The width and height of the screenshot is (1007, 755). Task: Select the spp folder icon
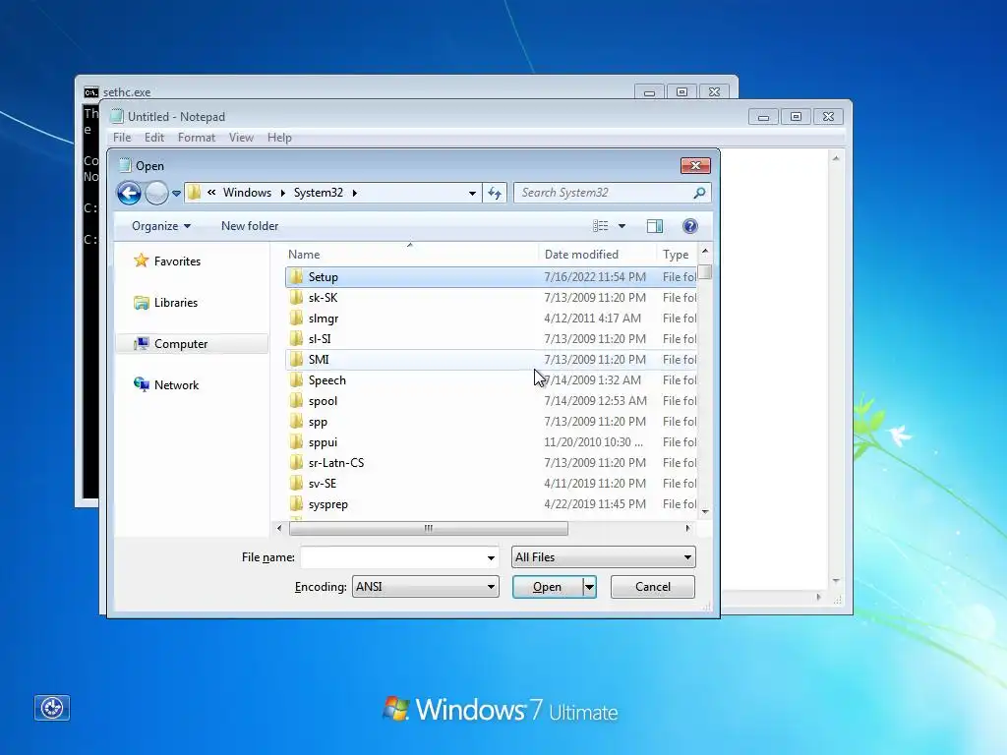point(296,421)
